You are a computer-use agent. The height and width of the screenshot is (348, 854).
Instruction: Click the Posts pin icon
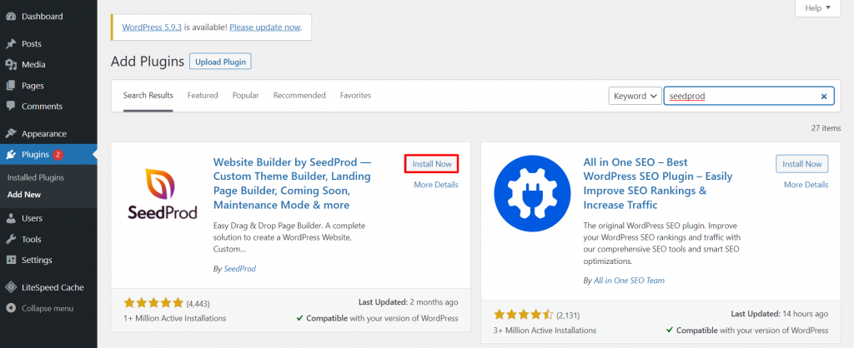[x=10, y=43]
